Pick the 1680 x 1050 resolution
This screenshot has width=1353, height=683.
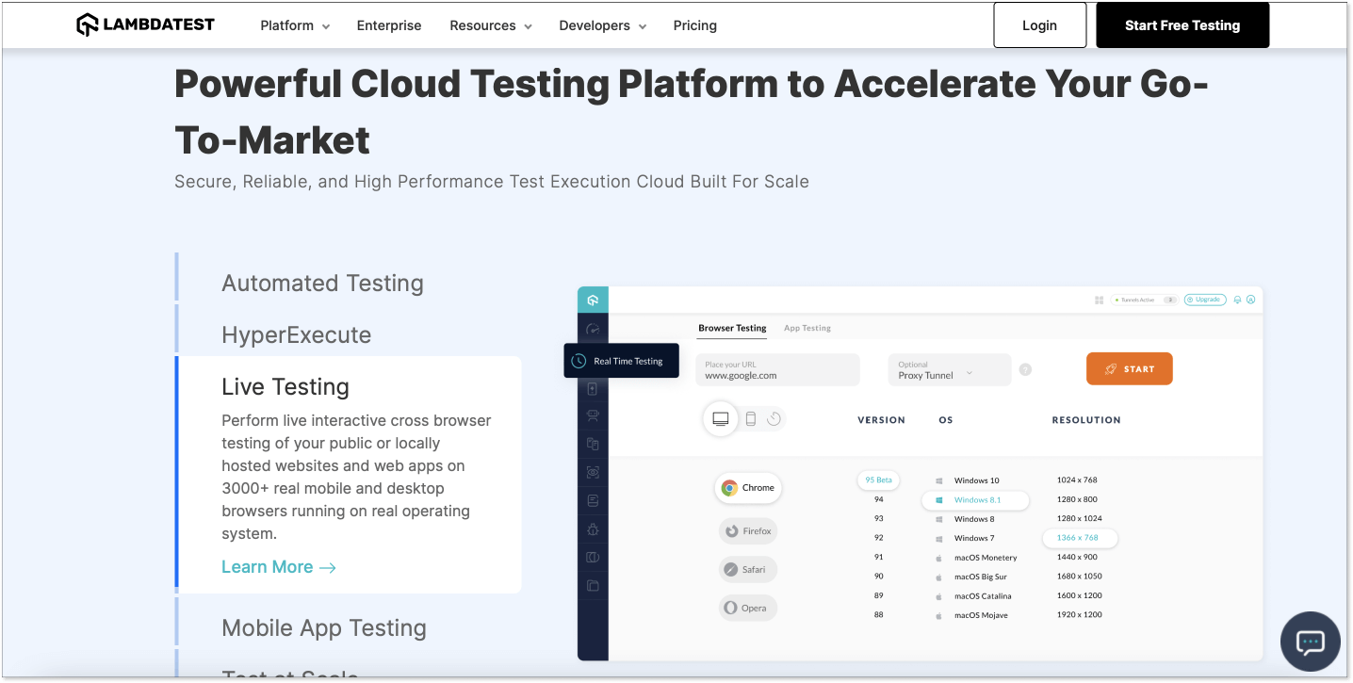click(1079, 576)
